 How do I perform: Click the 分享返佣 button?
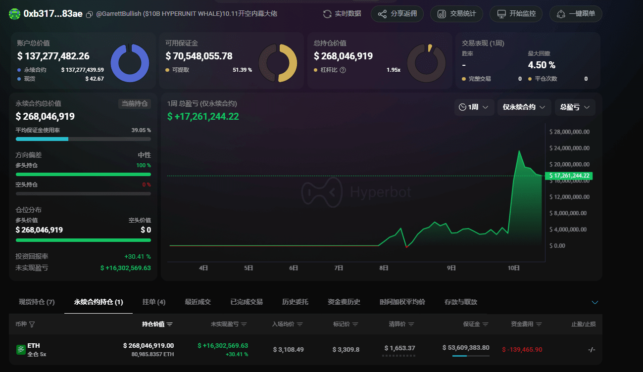click(x=397, y=14)
